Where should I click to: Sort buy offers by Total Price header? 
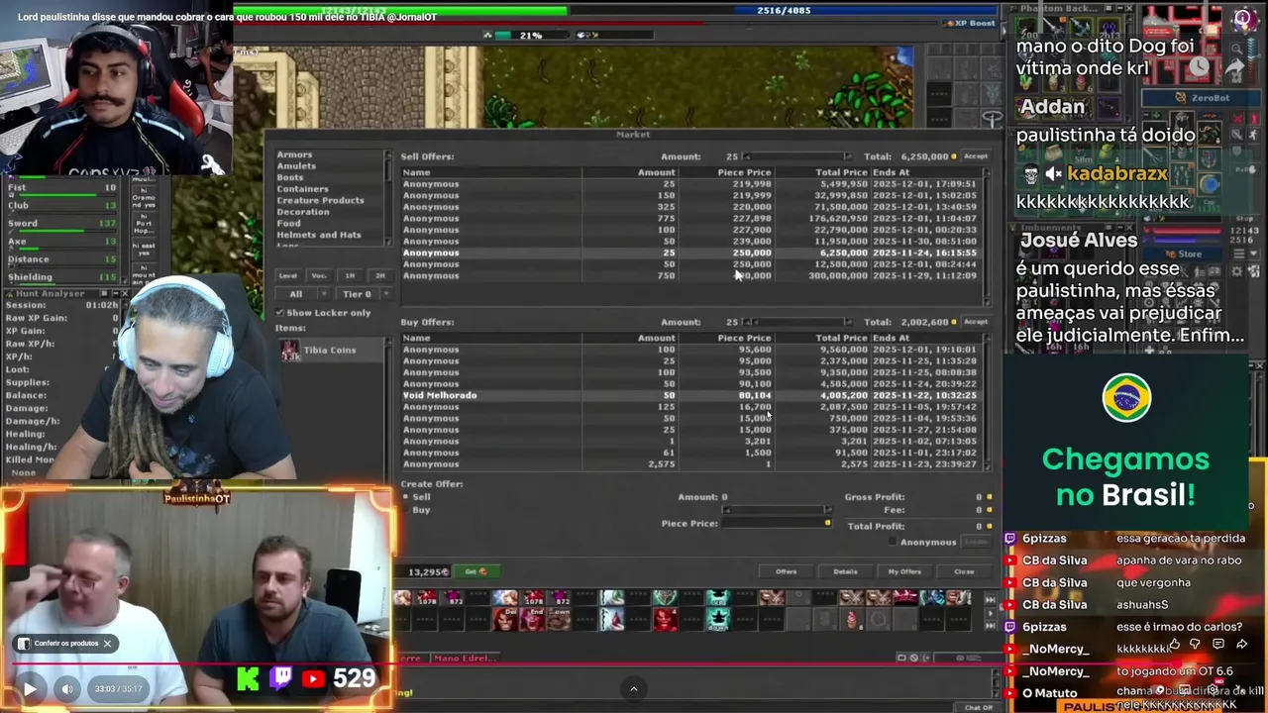pyautogui.click(x=840, y=338)
